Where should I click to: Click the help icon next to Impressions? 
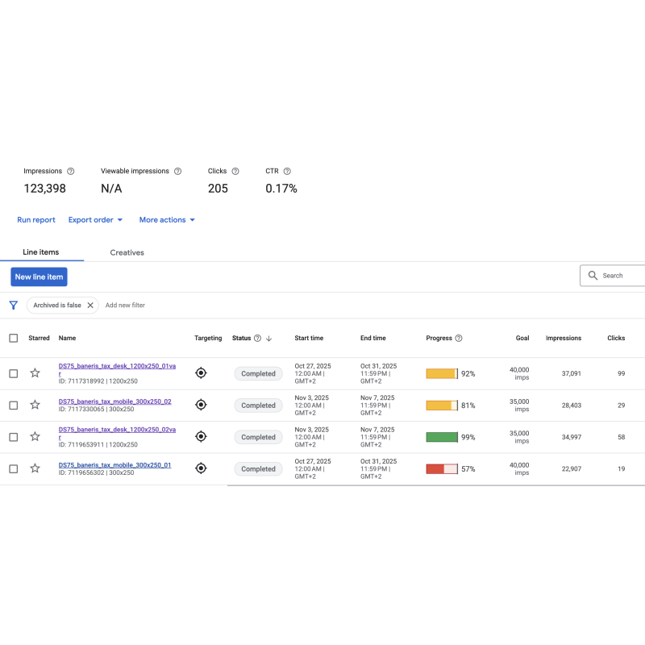71,171
